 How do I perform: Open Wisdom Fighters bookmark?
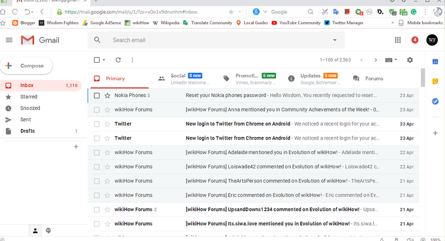tap(59, 23)
